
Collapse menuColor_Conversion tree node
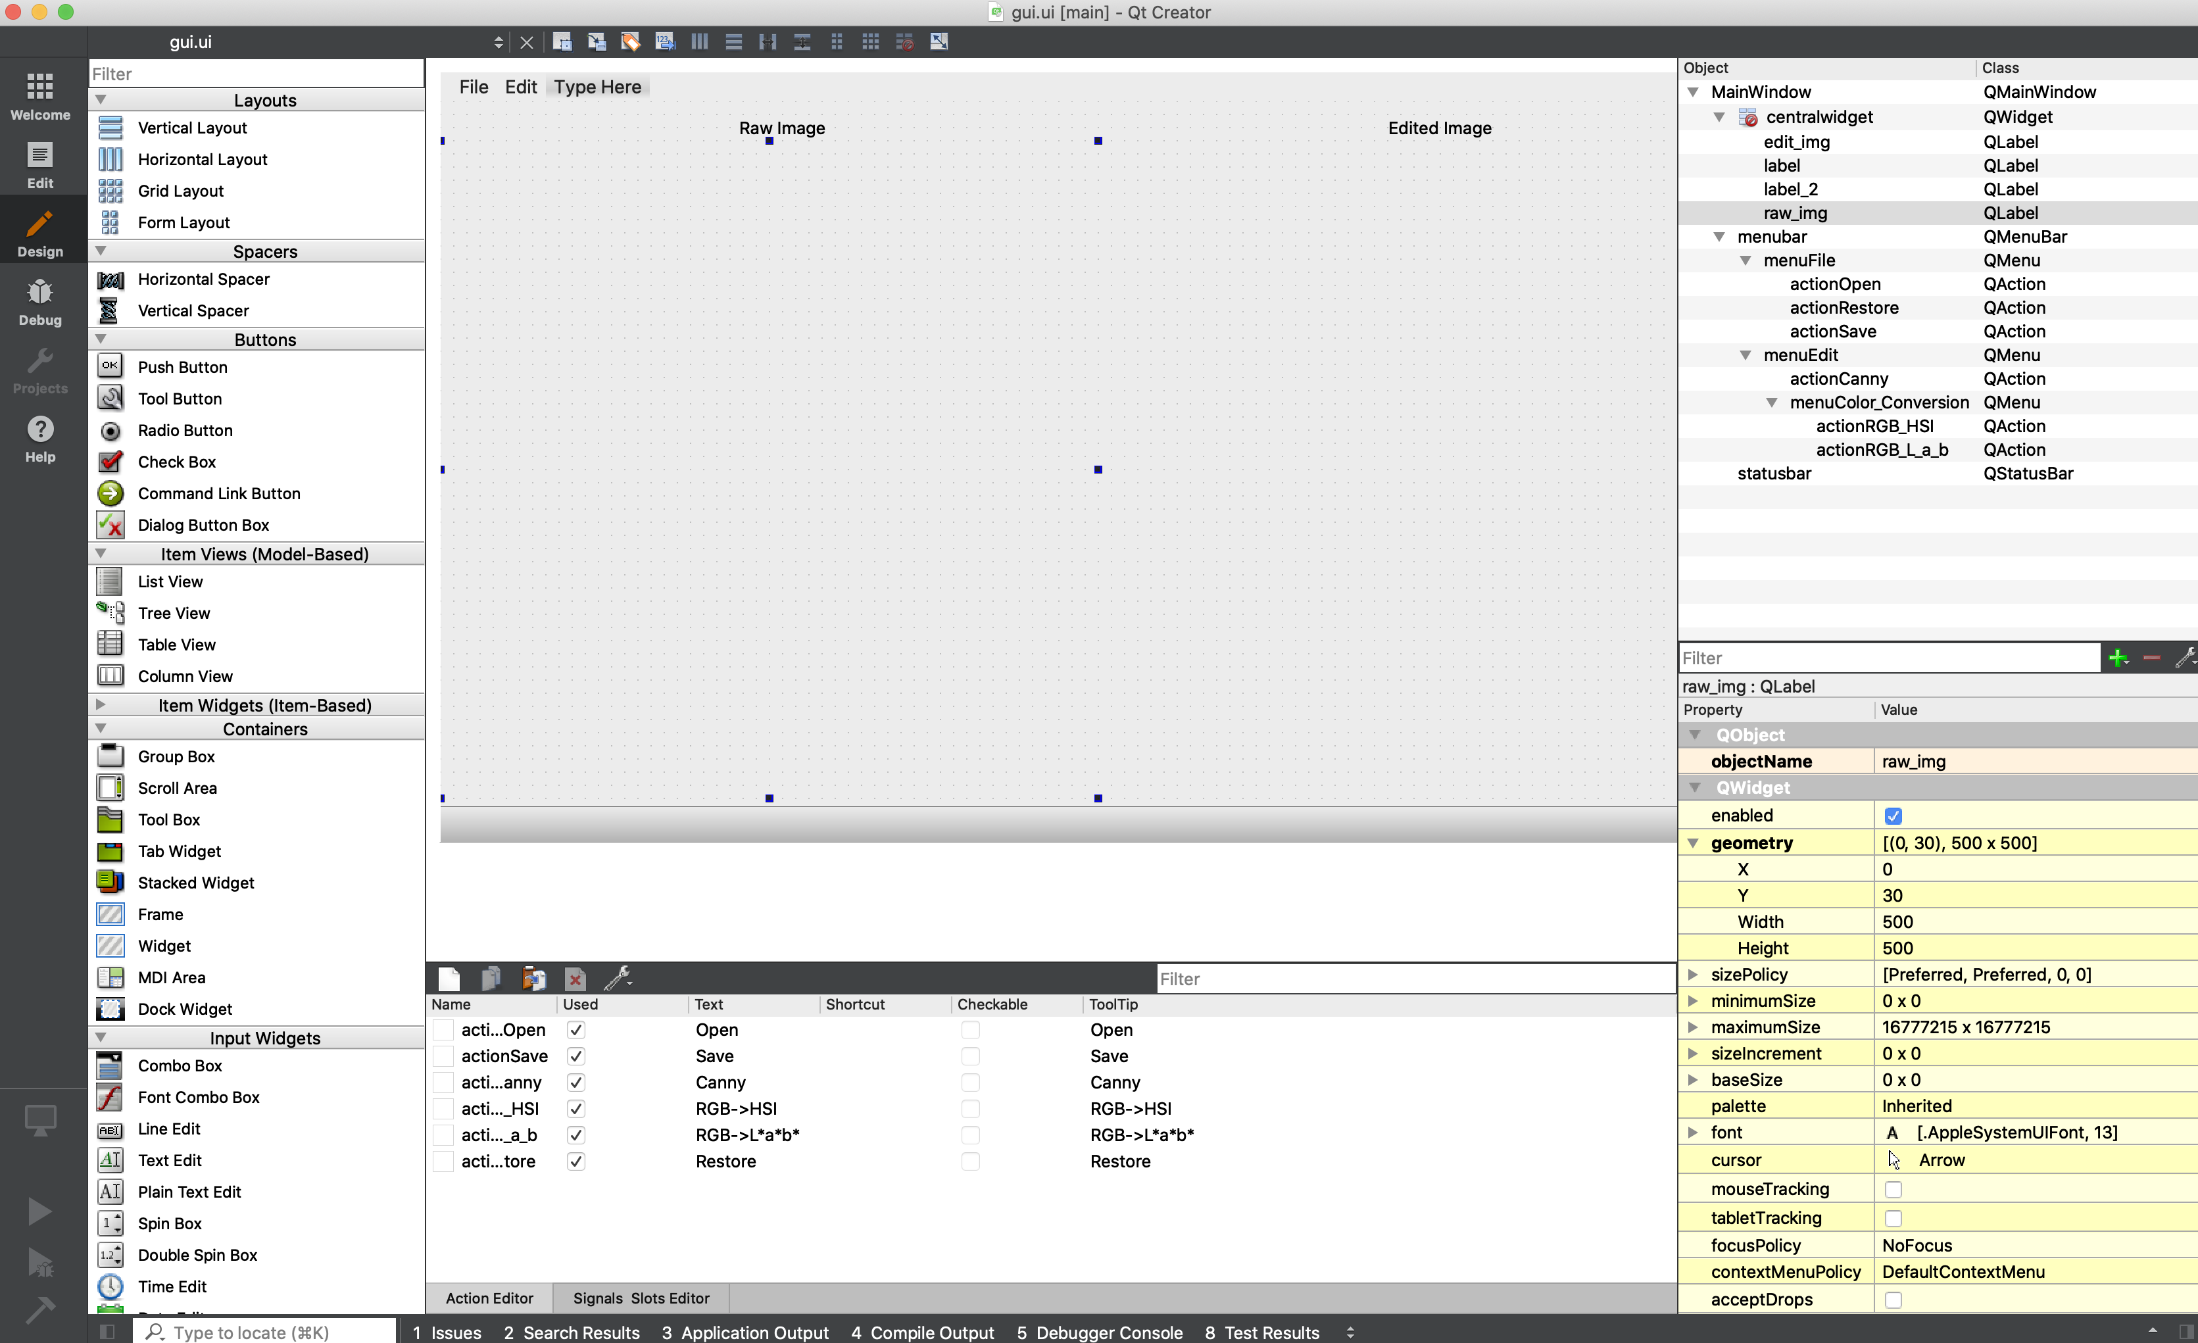[1772, 403]
